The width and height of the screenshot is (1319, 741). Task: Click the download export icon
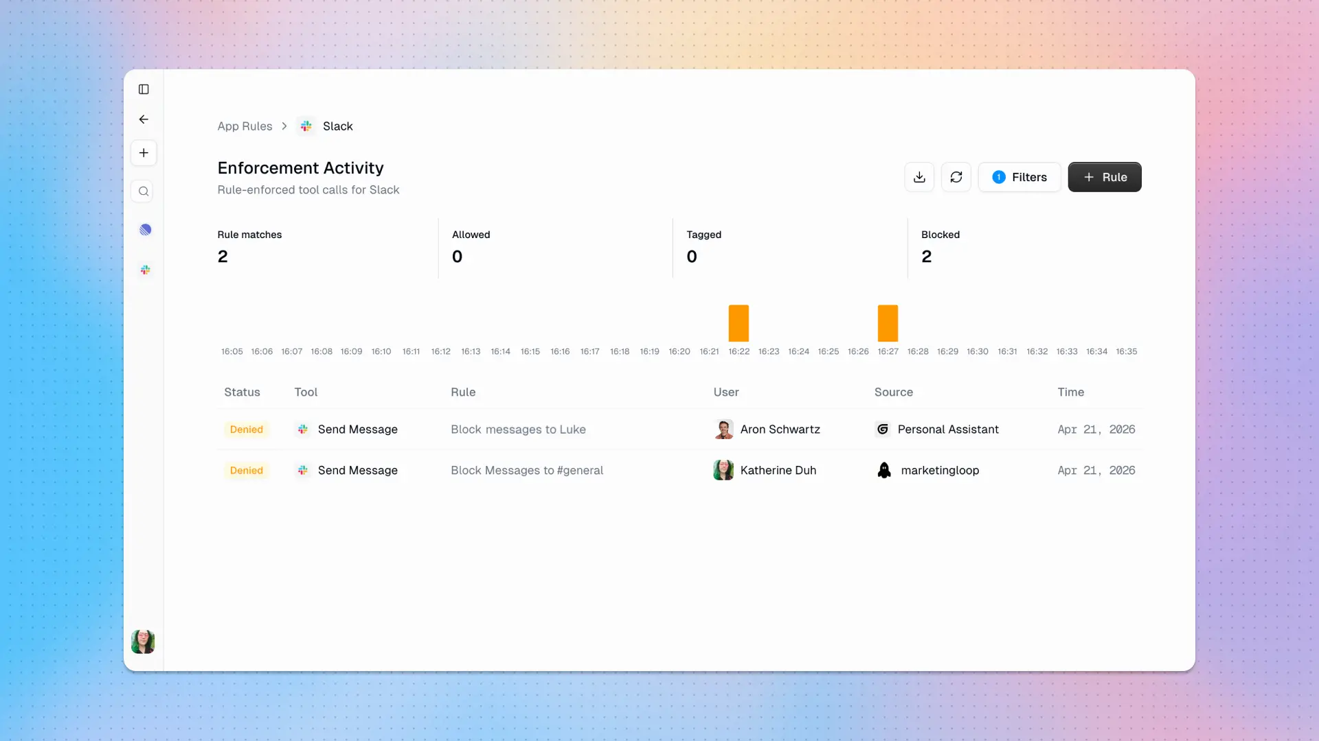click(919, 177)
